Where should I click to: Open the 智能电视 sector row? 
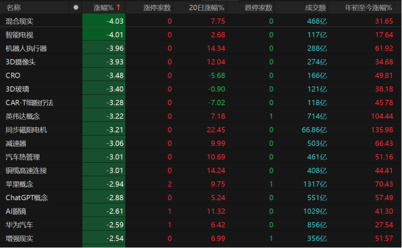click(201, 35)
